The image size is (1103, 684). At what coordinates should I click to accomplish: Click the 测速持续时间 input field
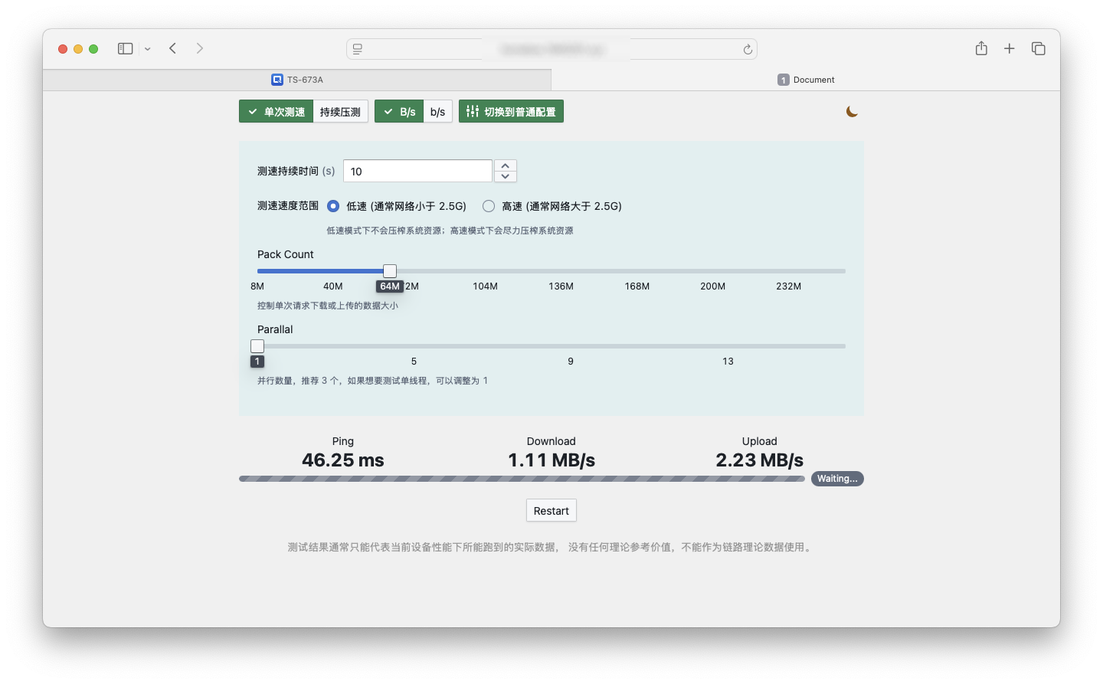tap(417, 170)
